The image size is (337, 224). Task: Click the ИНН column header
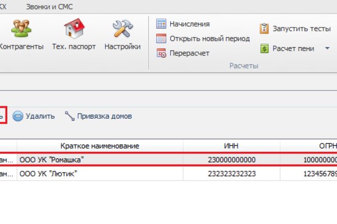pyautogui.click(x=231, y=146)
